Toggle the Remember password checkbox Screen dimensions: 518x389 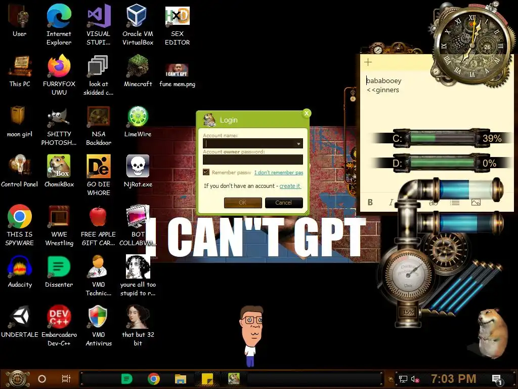pos(206,172)
